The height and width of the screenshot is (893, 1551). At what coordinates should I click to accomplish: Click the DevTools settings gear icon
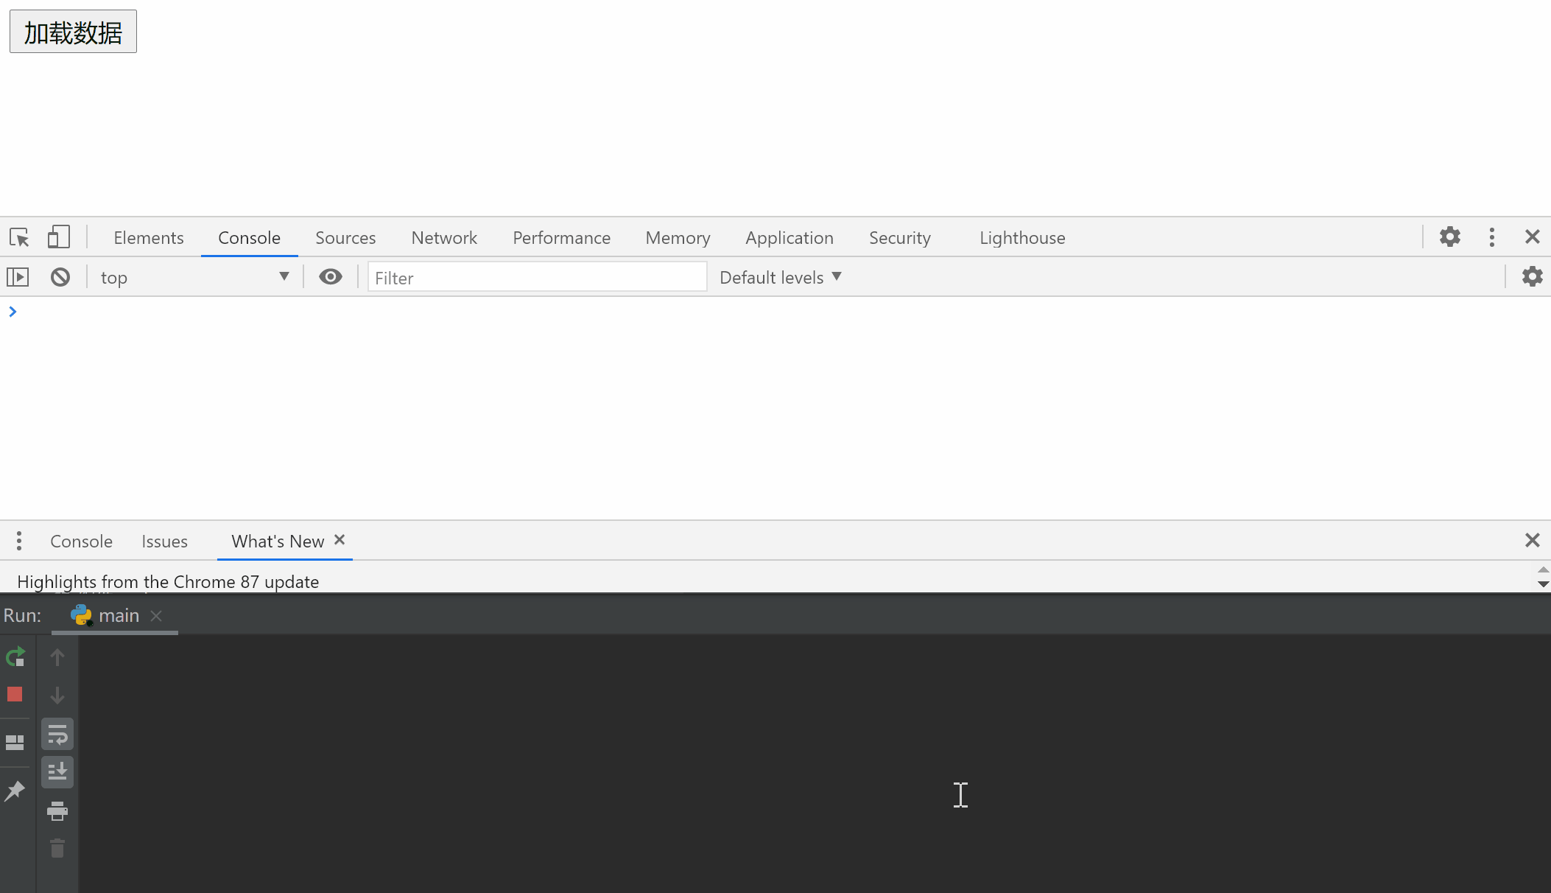(x=1451, y=237)
